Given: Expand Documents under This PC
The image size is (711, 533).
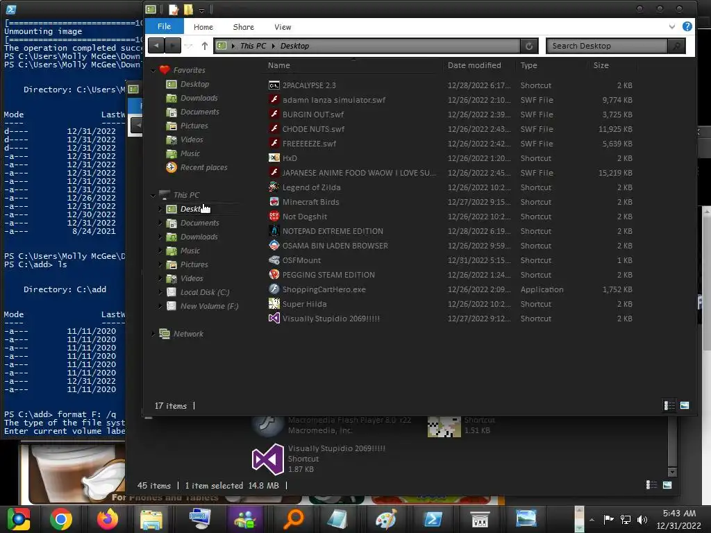Looking at the screenshot, I should pos(160,223).
